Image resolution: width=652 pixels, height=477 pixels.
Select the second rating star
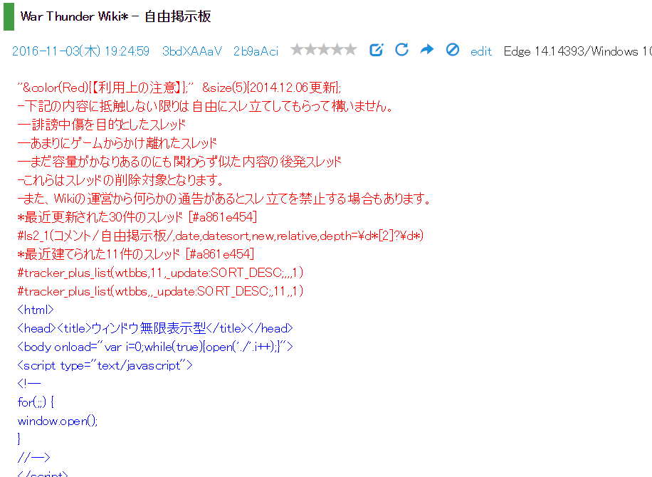point(310,50)
